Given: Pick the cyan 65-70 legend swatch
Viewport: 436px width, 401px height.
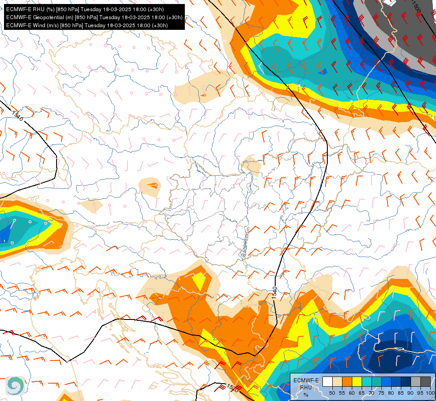Looking at the screenshot, I should pyautogui.click(x=367, y=381).
